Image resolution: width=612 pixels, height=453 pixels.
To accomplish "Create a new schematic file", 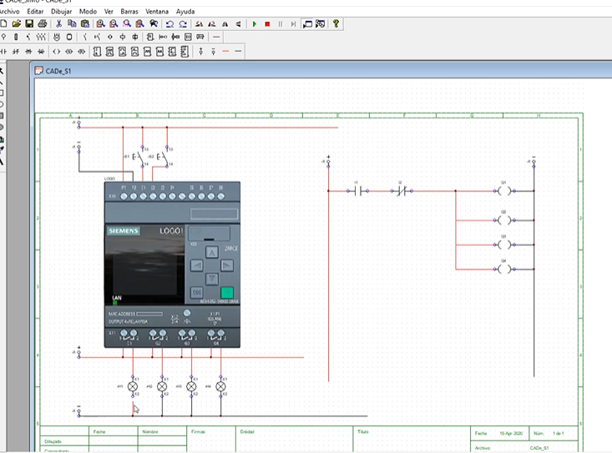I will click(3, 24).
